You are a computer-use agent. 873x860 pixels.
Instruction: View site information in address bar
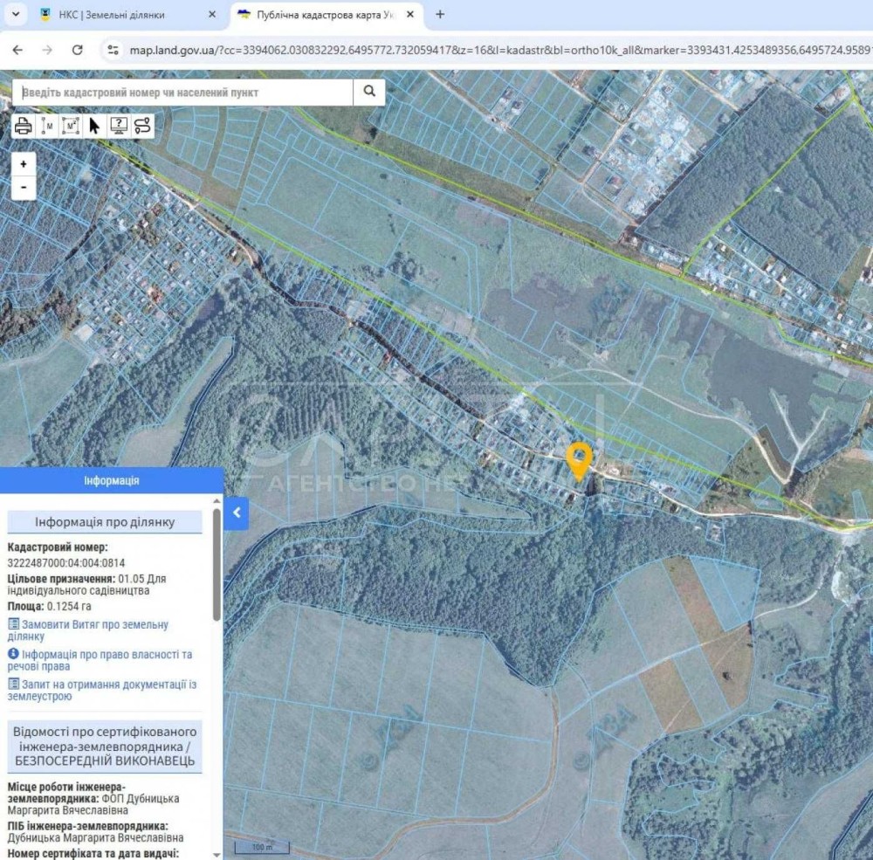tap(112, 50)
